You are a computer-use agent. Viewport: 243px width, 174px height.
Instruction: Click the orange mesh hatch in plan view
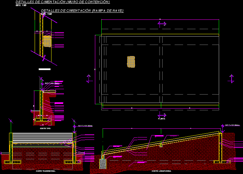pos(131,62)
